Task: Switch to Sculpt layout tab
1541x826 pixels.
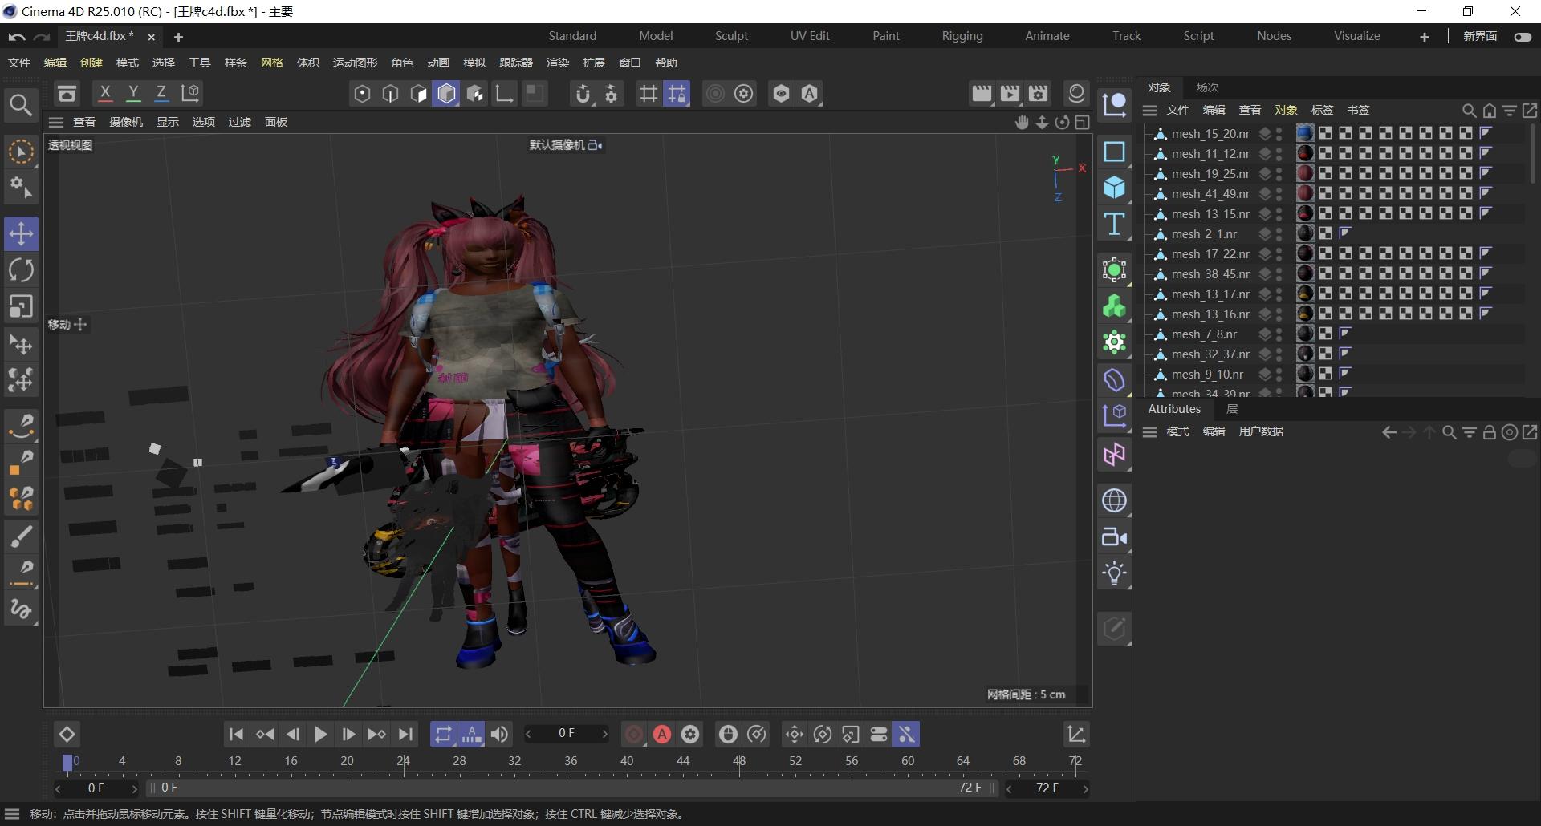Action: [731, 36]
